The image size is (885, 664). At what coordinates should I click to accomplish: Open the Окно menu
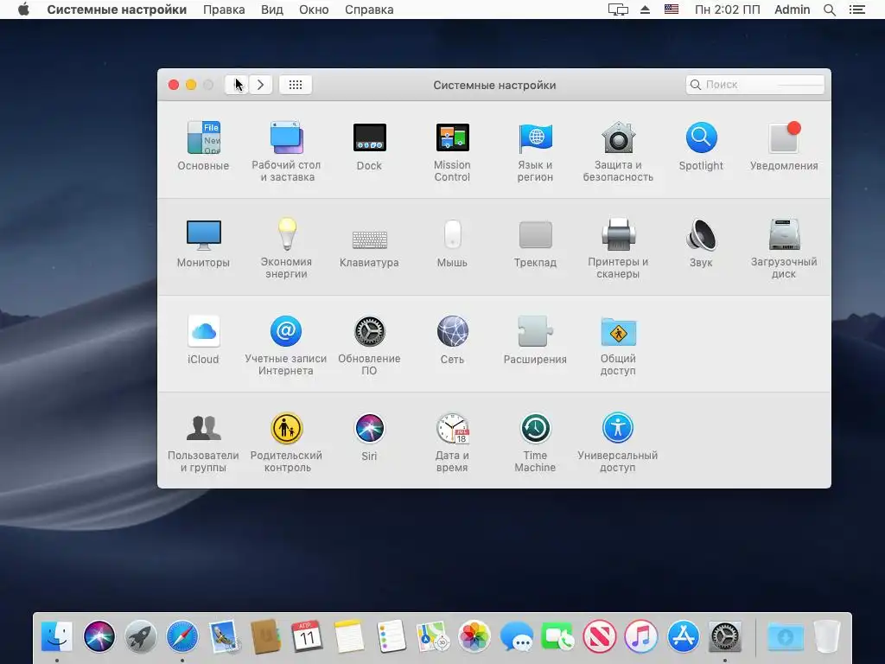314,10
